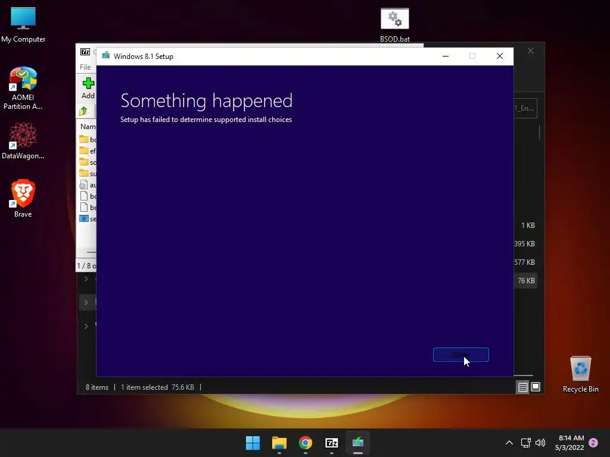Select the 'su' folder in 7-Zip
Screen dimensions: 610x457
(x=88, y=173)
